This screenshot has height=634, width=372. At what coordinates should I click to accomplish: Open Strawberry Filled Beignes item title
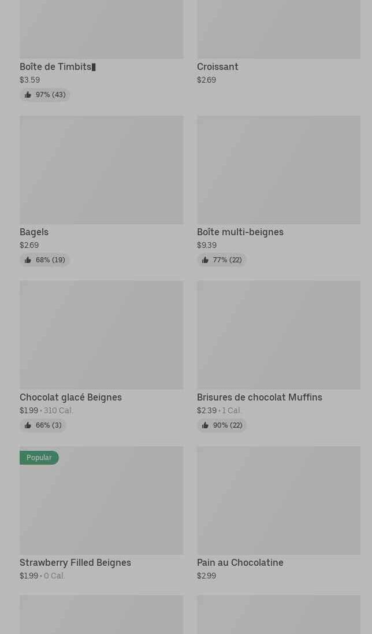75,563
